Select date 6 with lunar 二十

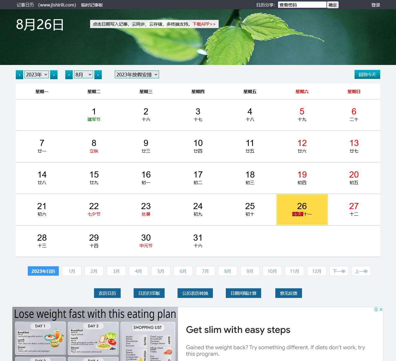[x=354, y=115]
